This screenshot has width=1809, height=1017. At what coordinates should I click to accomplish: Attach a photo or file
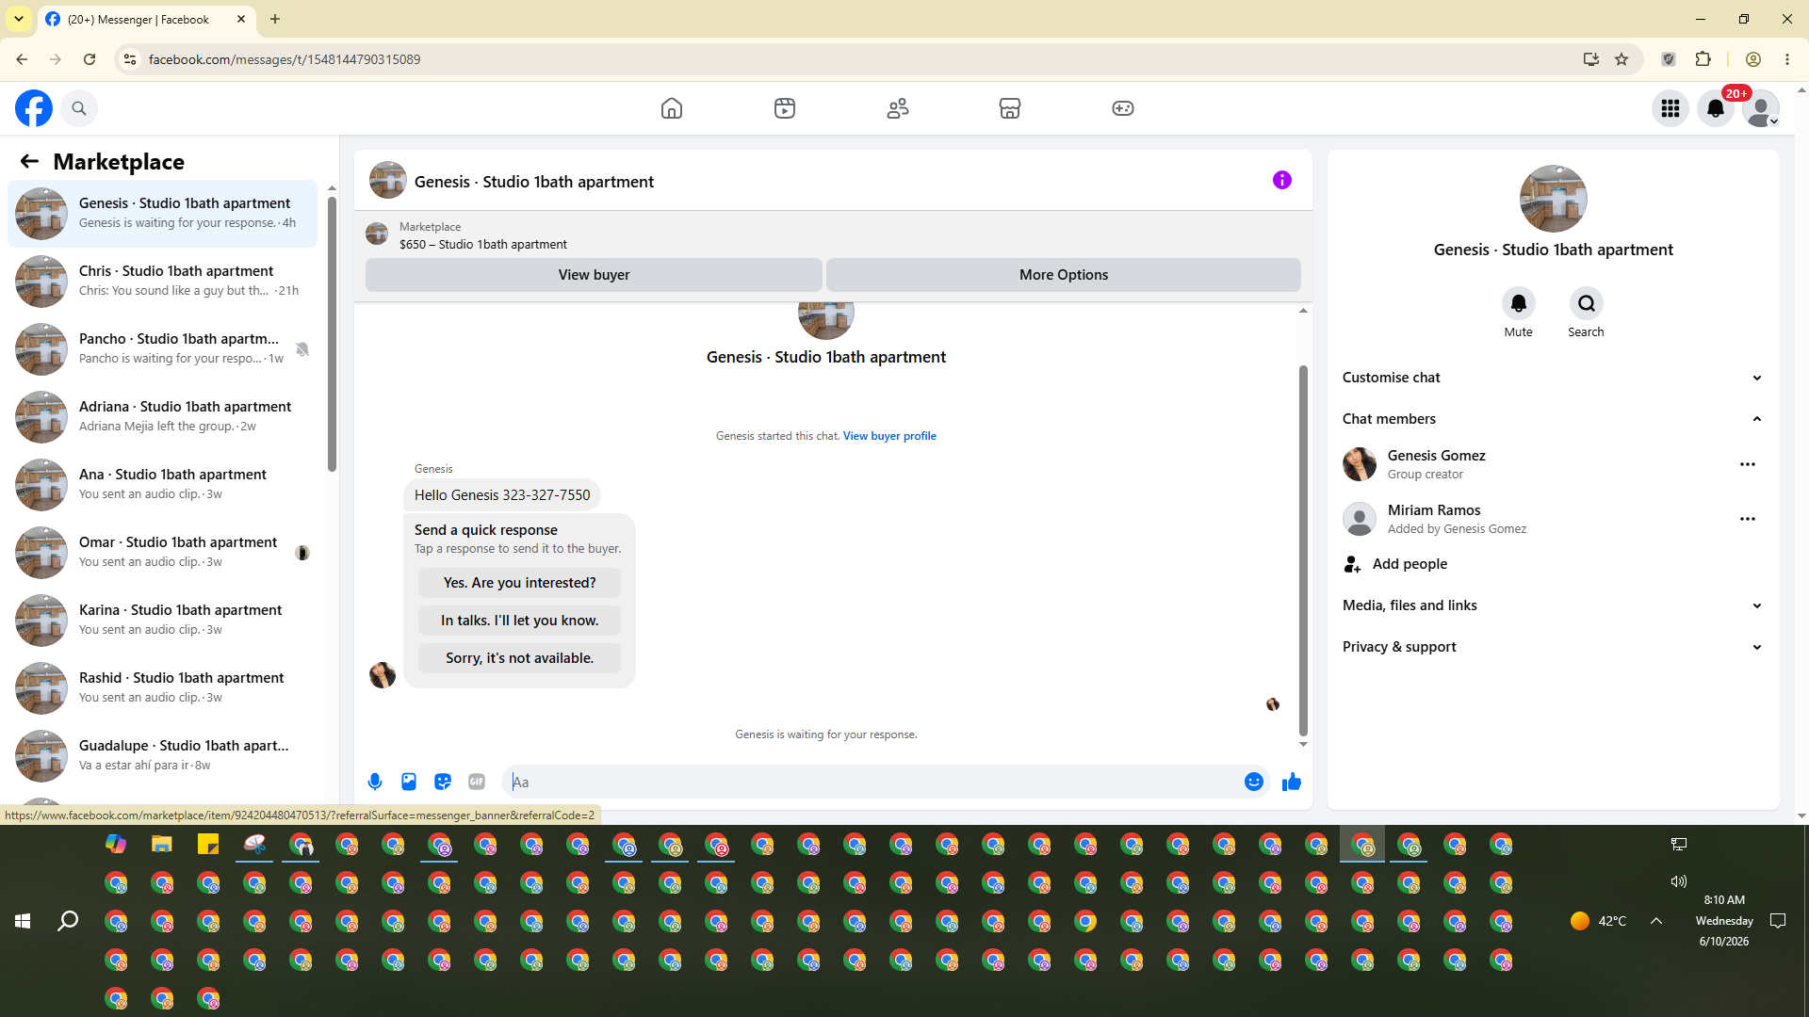pyautogui.click(x=409, y=782)
